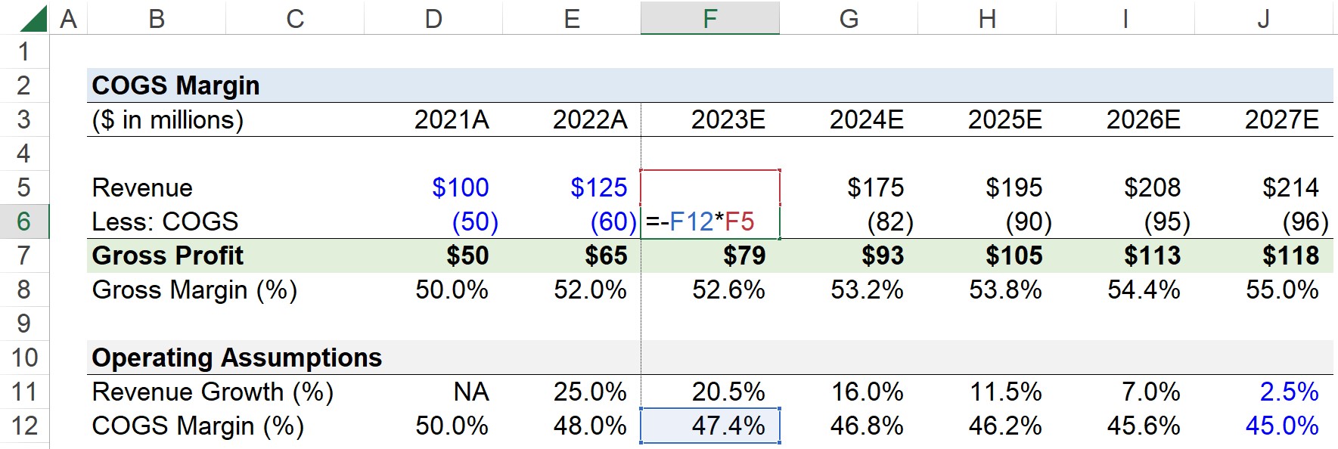Image resolution: width=1338 pixels, height=449 pixels.
Task: Click the 2024E year heading cell
Action: click(x=848, y=119)
